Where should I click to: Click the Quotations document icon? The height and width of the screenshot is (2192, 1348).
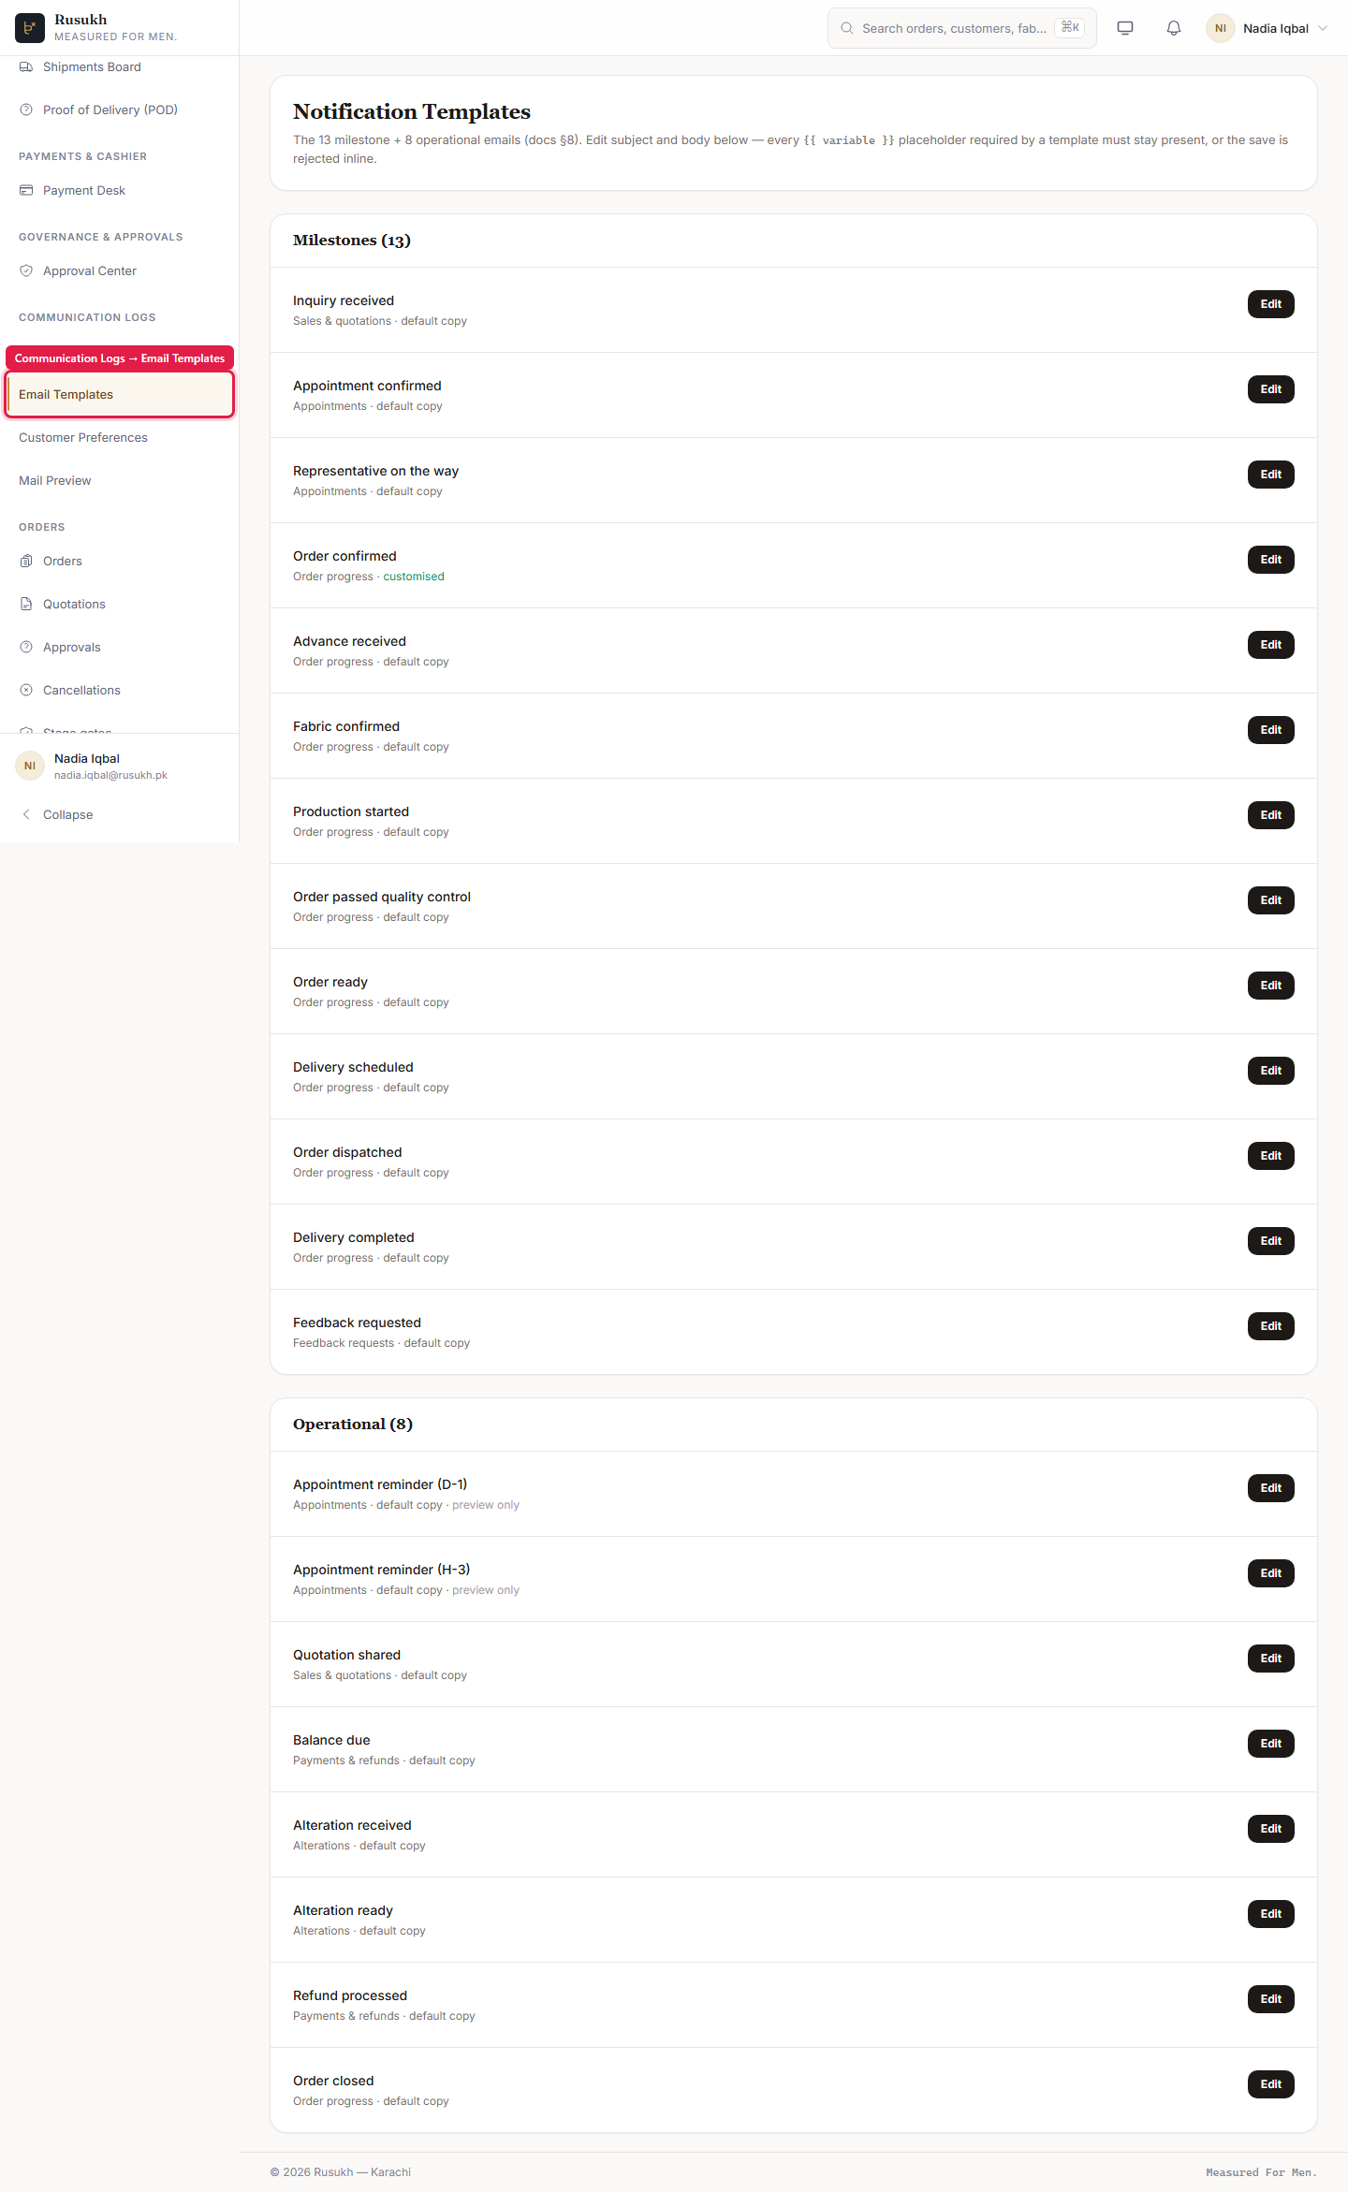(26, 605)
